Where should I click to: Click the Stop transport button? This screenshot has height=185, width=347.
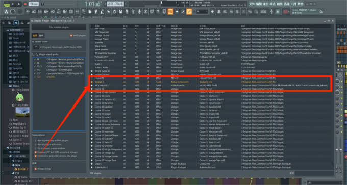[x=19, y=4]
